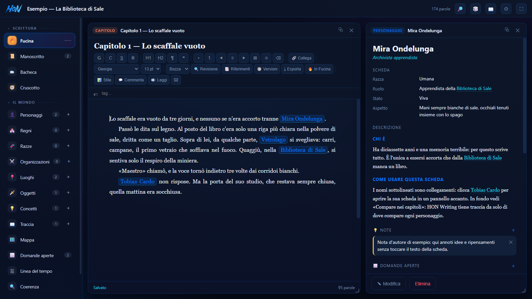The image size is (532, 299).
Task: Center-align text in the editor toolbar
Action: coord(232,58)
